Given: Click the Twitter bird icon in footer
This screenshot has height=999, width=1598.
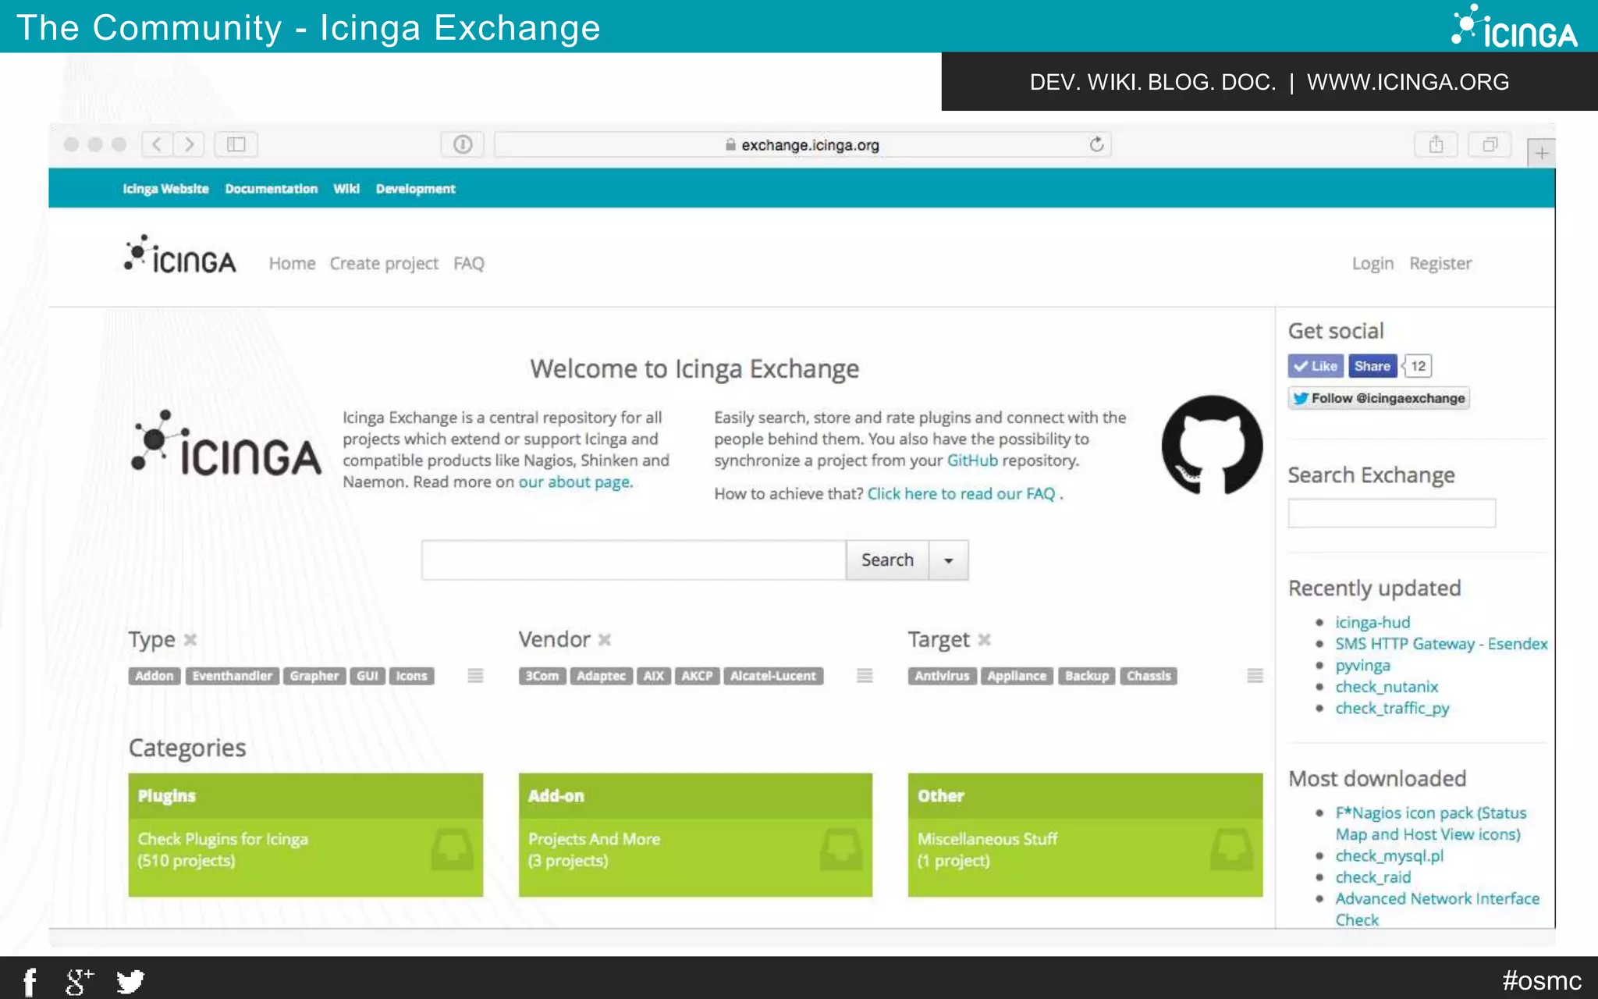Looking at the screenshot, I should pyautogui.click(x=130, y=981).
